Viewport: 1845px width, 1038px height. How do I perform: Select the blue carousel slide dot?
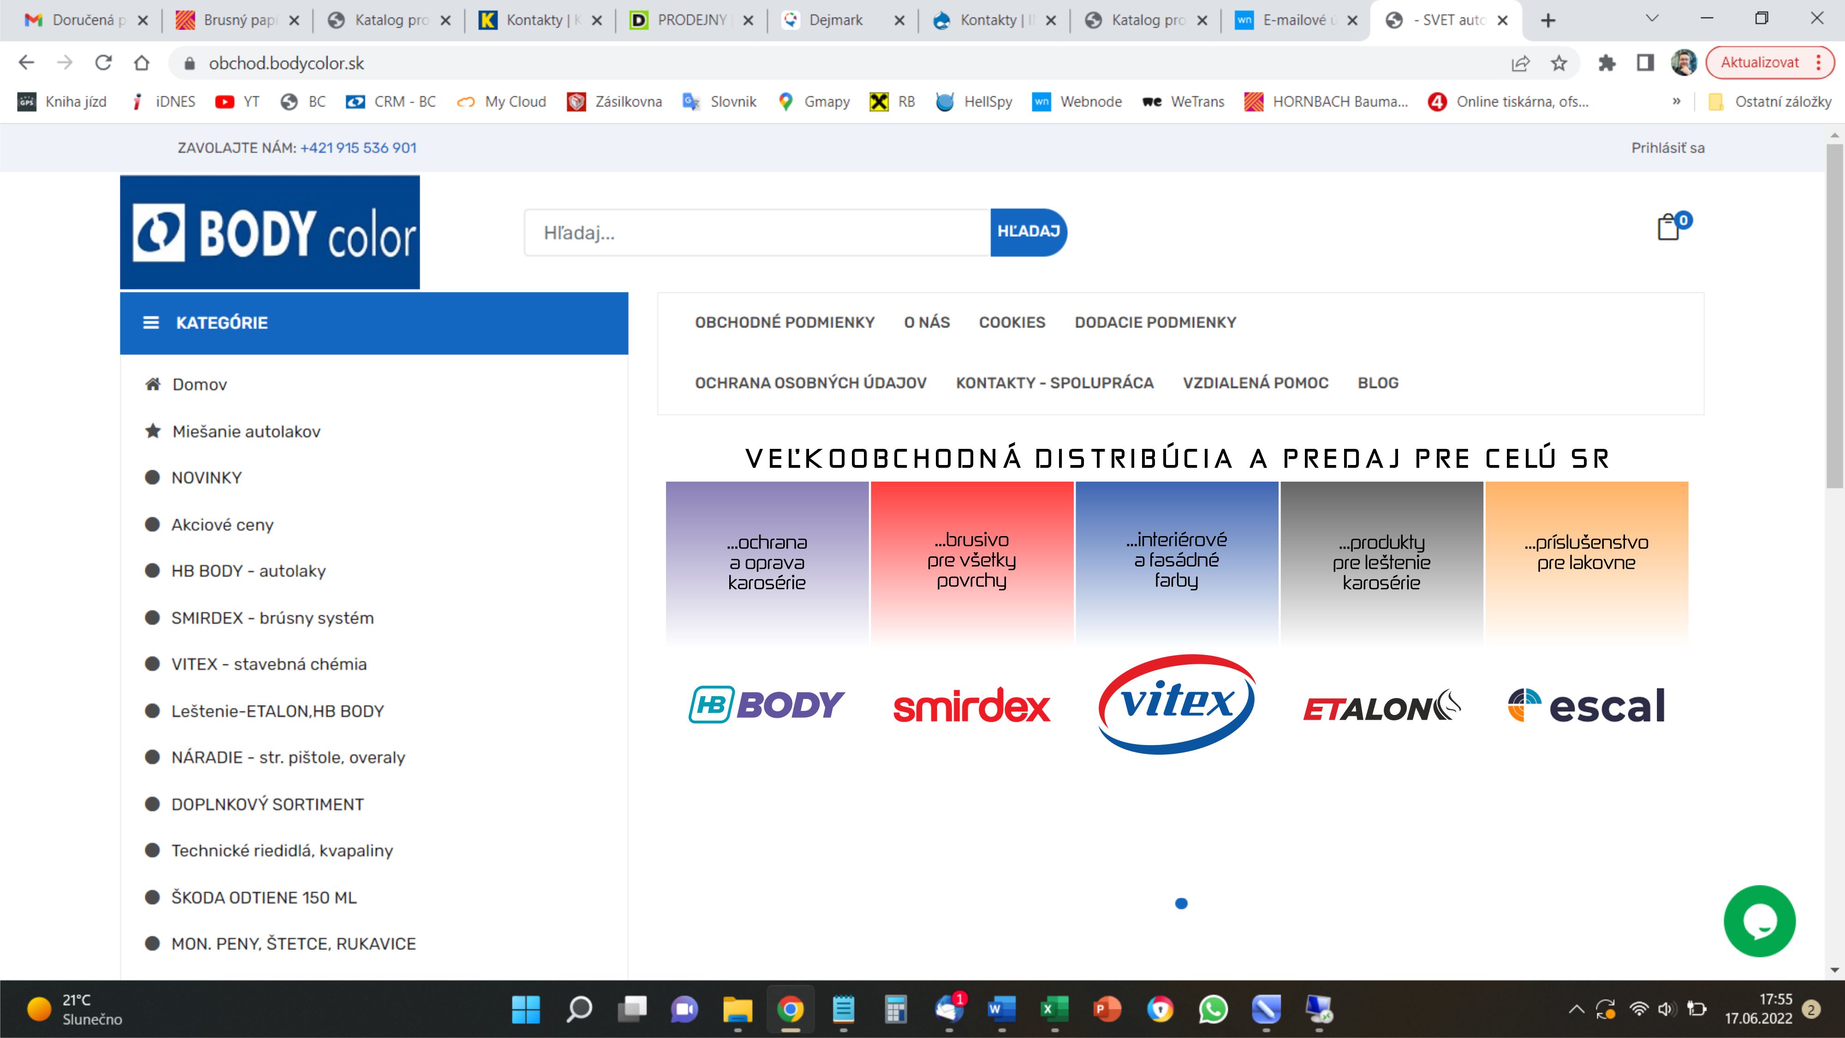[1181, 903]
